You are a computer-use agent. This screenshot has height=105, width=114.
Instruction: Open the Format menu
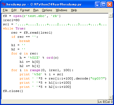pyautogui.click(x=25, y=10)
